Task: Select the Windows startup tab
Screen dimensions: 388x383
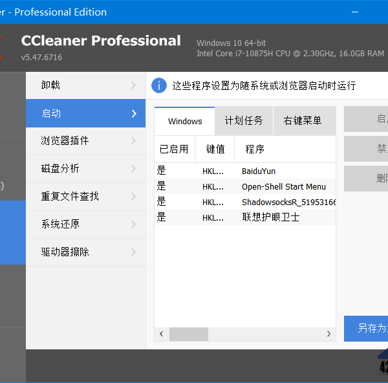Action: point(185,121)
